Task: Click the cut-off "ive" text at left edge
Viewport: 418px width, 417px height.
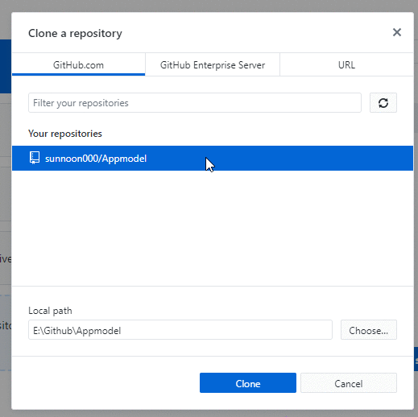Action: (x=6, y=259)
